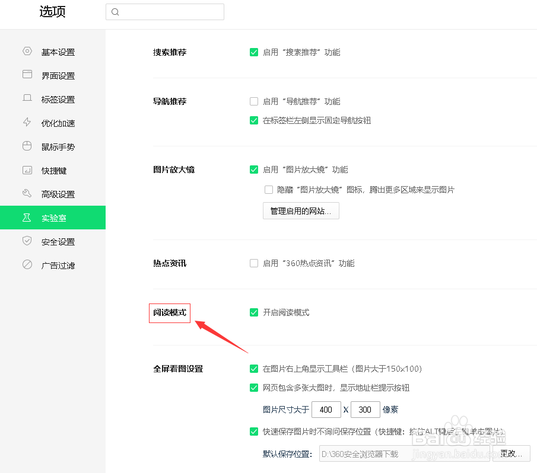Click the 鼠标手势 mouse icon
Screen dimensions: 537x473
pyautogui.click(x=27, y=146)
